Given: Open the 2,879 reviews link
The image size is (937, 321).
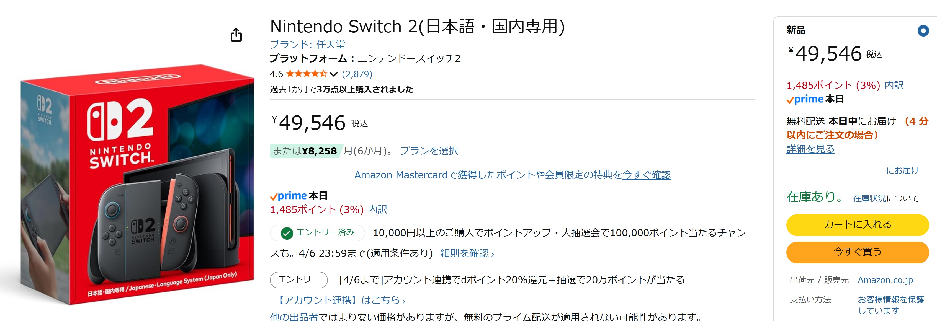Looking at the screenshot, I should [x=357, y=74].
